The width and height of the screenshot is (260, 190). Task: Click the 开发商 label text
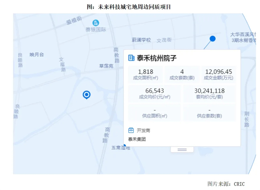143,130
